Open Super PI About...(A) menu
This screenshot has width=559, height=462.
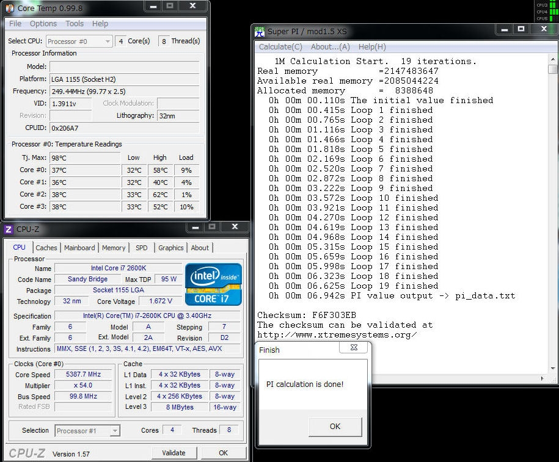coord(330,47)
